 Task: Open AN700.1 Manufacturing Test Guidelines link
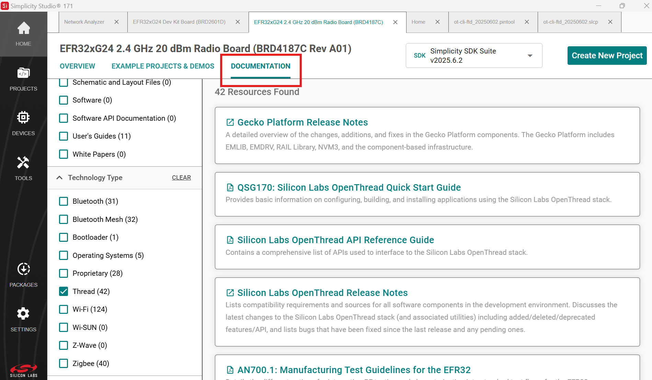pos(354,370)
